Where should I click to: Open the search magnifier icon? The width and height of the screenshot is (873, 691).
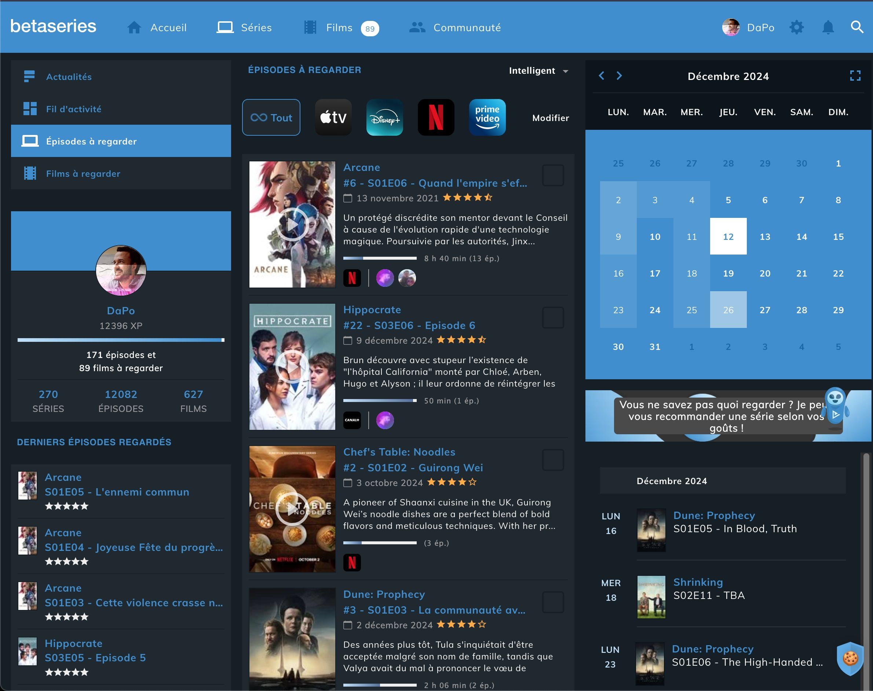coord(857,28)
